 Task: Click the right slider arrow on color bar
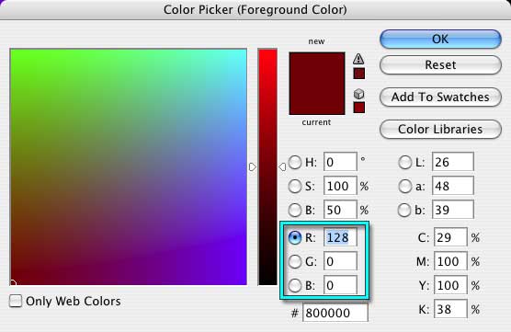pyautogui.click(x=282, y=167)
